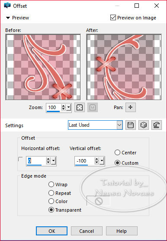
Task: Click the Save preset floppy icon
Action: click(x=131, y=125)
